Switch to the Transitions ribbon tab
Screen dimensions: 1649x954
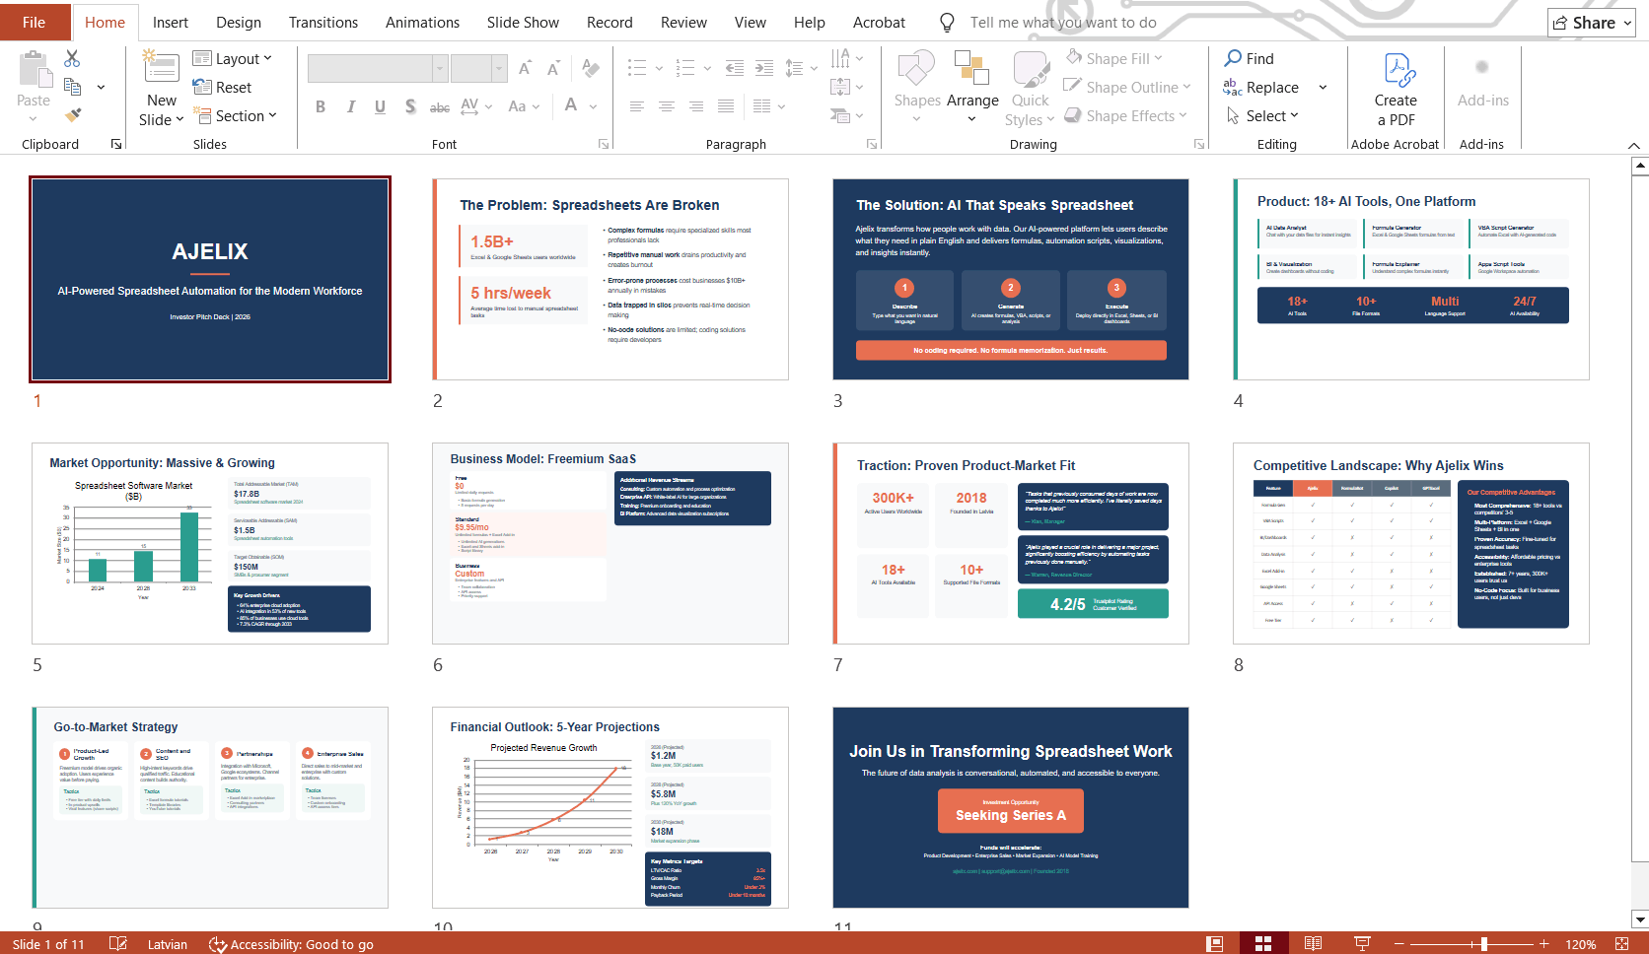pos(323,22)
